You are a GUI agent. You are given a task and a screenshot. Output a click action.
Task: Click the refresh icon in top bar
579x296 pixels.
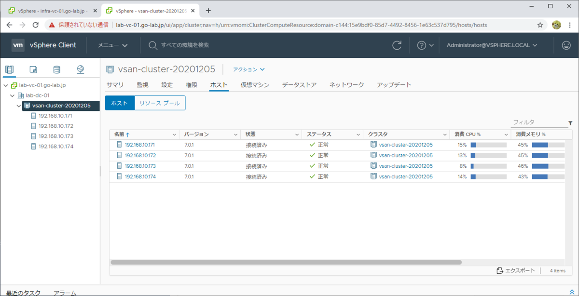click(x=397, y=45)
